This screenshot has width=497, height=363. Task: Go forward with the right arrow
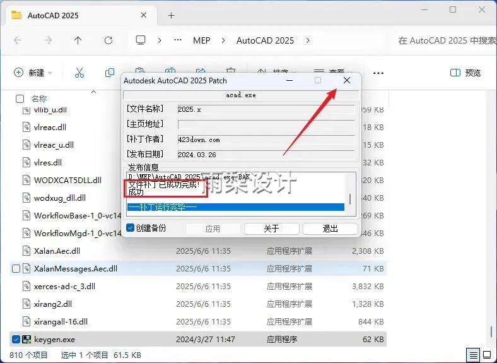[48, 40]
